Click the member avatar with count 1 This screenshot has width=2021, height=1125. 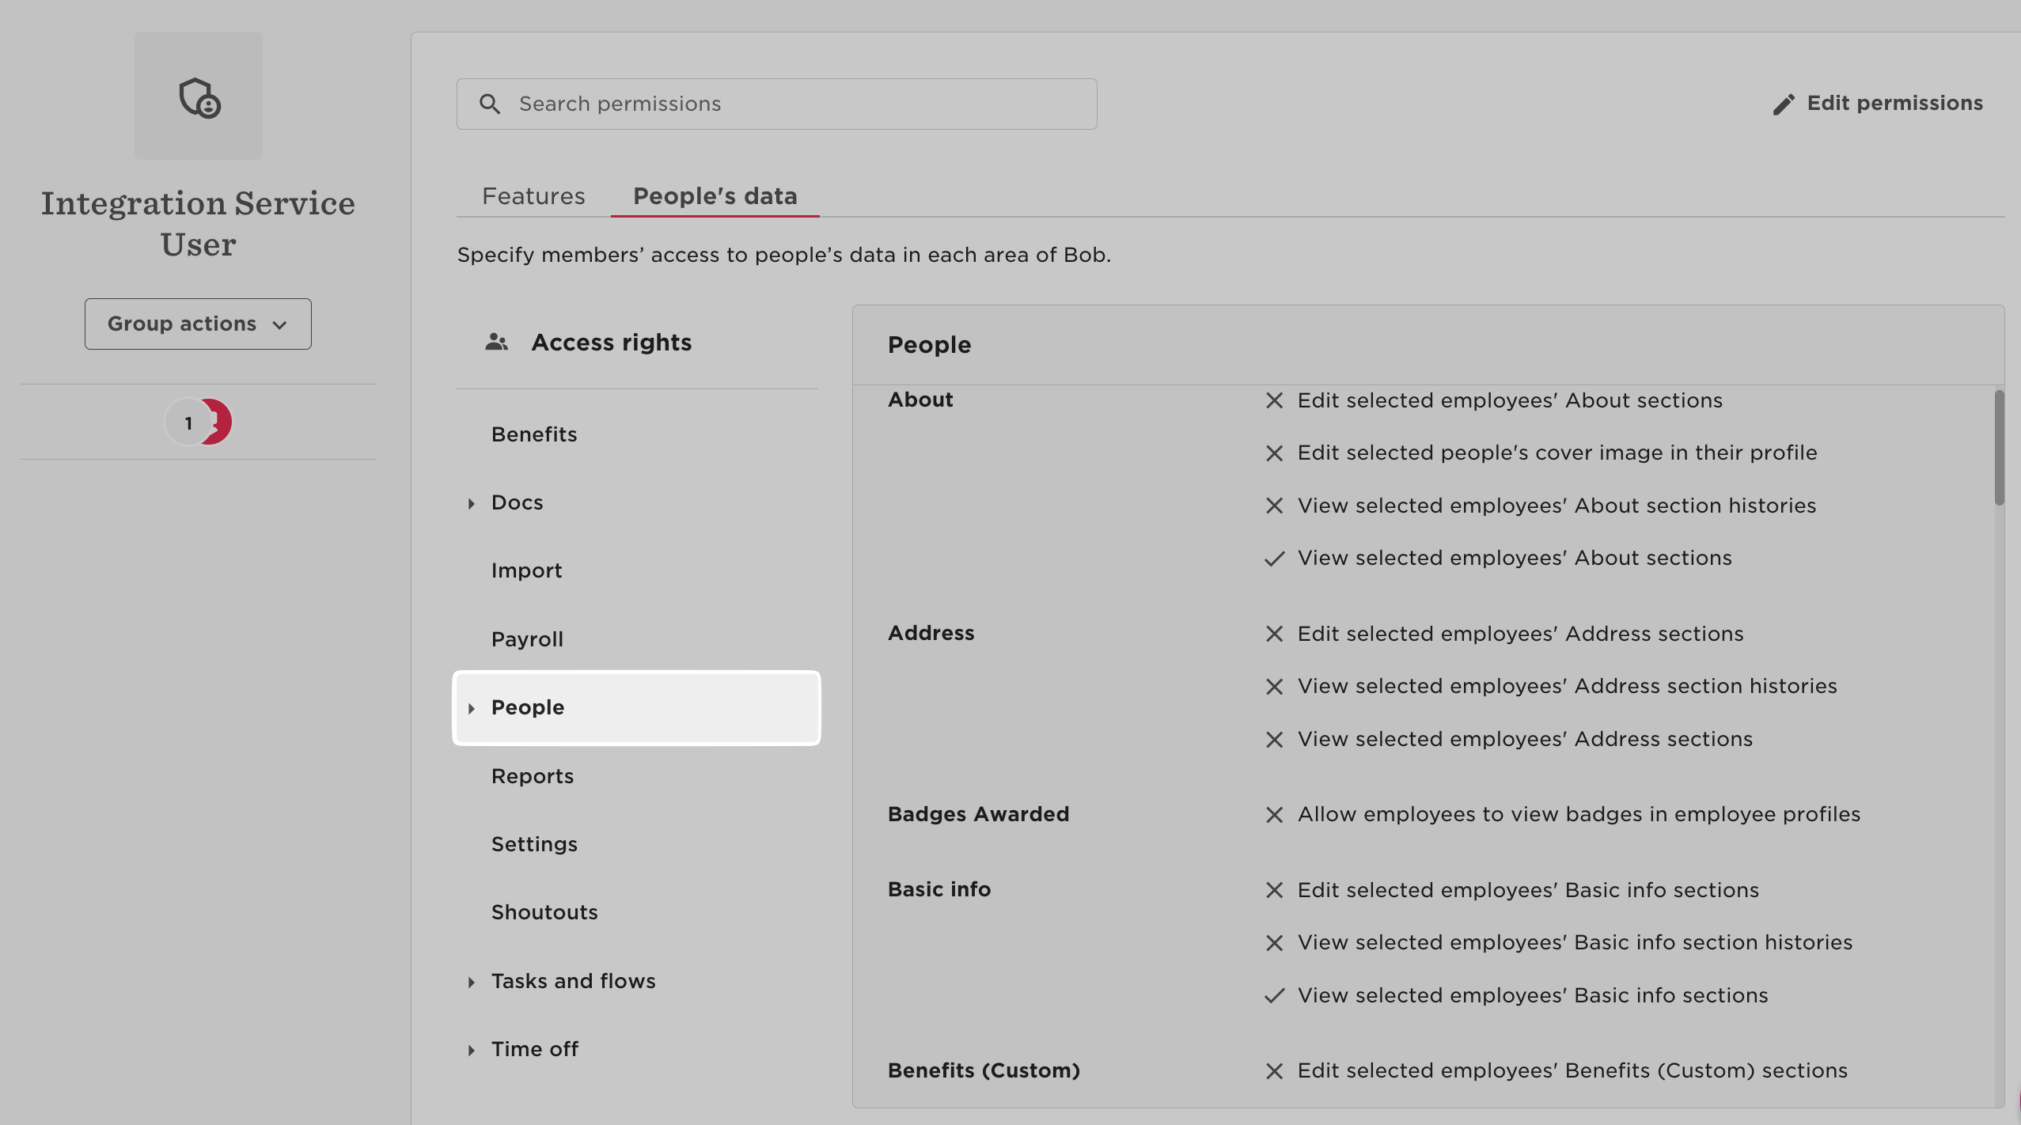pyautogui.click(x=188, y=422)
